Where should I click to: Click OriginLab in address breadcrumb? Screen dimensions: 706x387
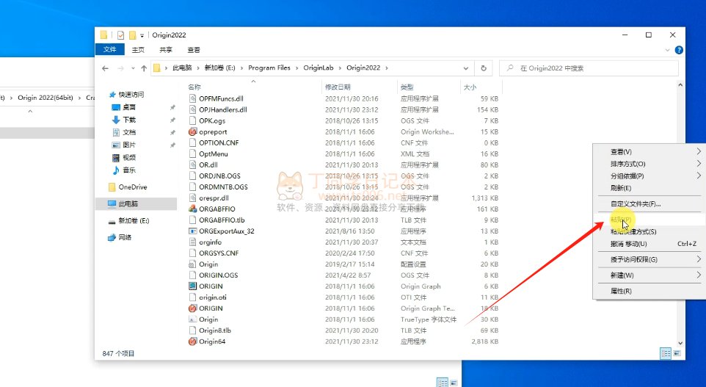pyautogui.click(x=319, y=68)
